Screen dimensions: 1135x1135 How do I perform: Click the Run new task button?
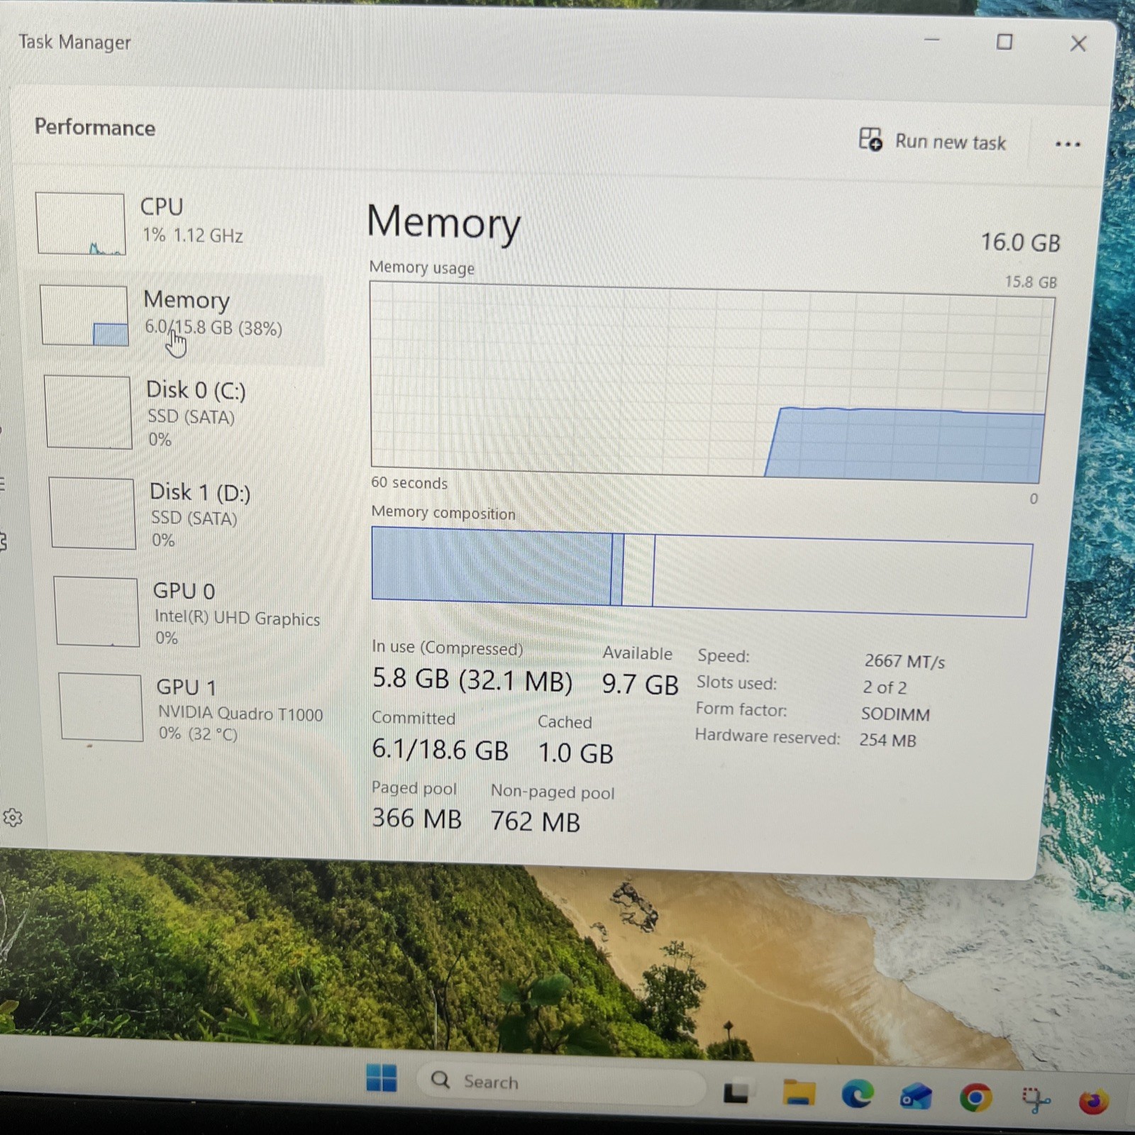tap(932, 140)
